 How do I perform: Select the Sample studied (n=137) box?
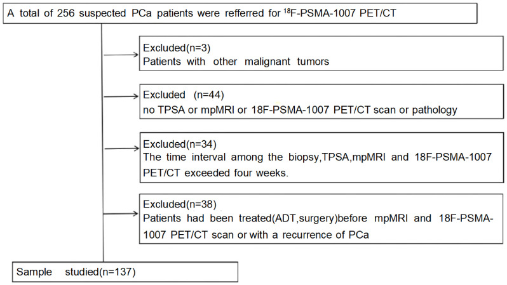(125, 272)
